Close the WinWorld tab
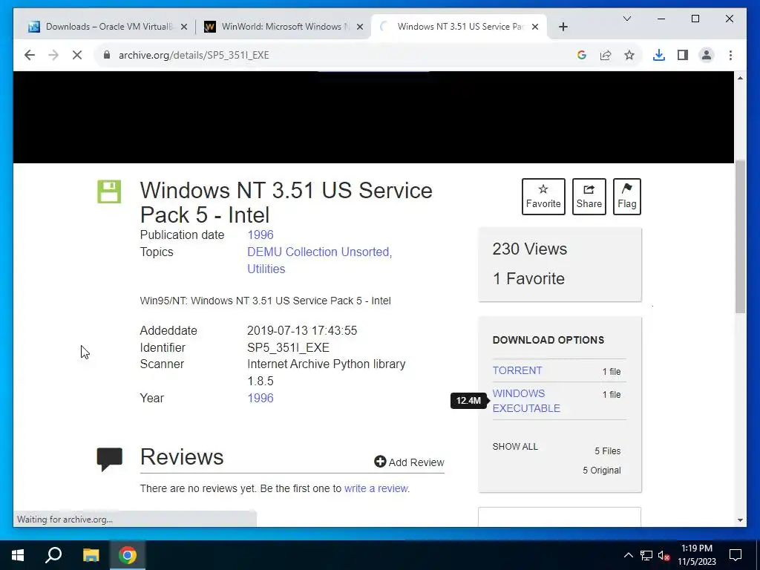Screen dimensions: 760x570 coord(360,27)
